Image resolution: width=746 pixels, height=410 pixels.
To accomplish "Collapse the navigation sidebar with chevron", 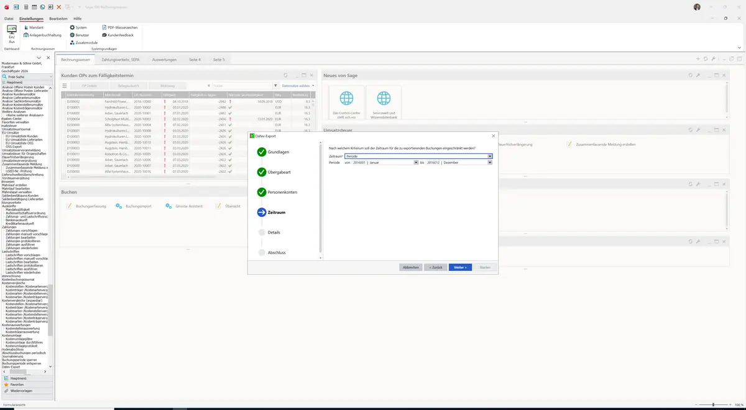I will tap(39, 58).
